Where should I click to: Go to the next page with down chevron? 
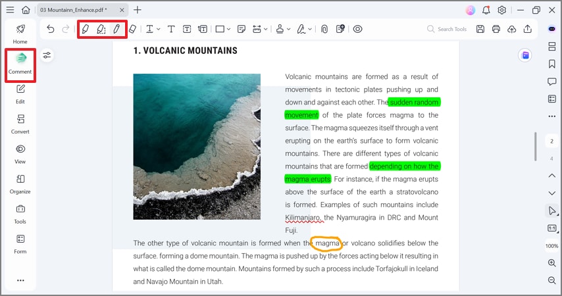click(552, 193)
